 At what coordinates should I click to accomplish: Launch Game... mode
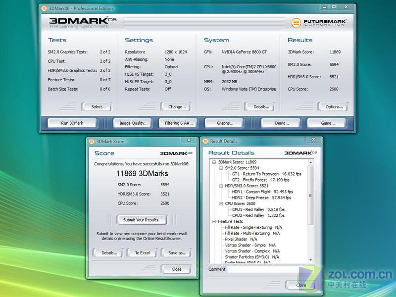327,123
